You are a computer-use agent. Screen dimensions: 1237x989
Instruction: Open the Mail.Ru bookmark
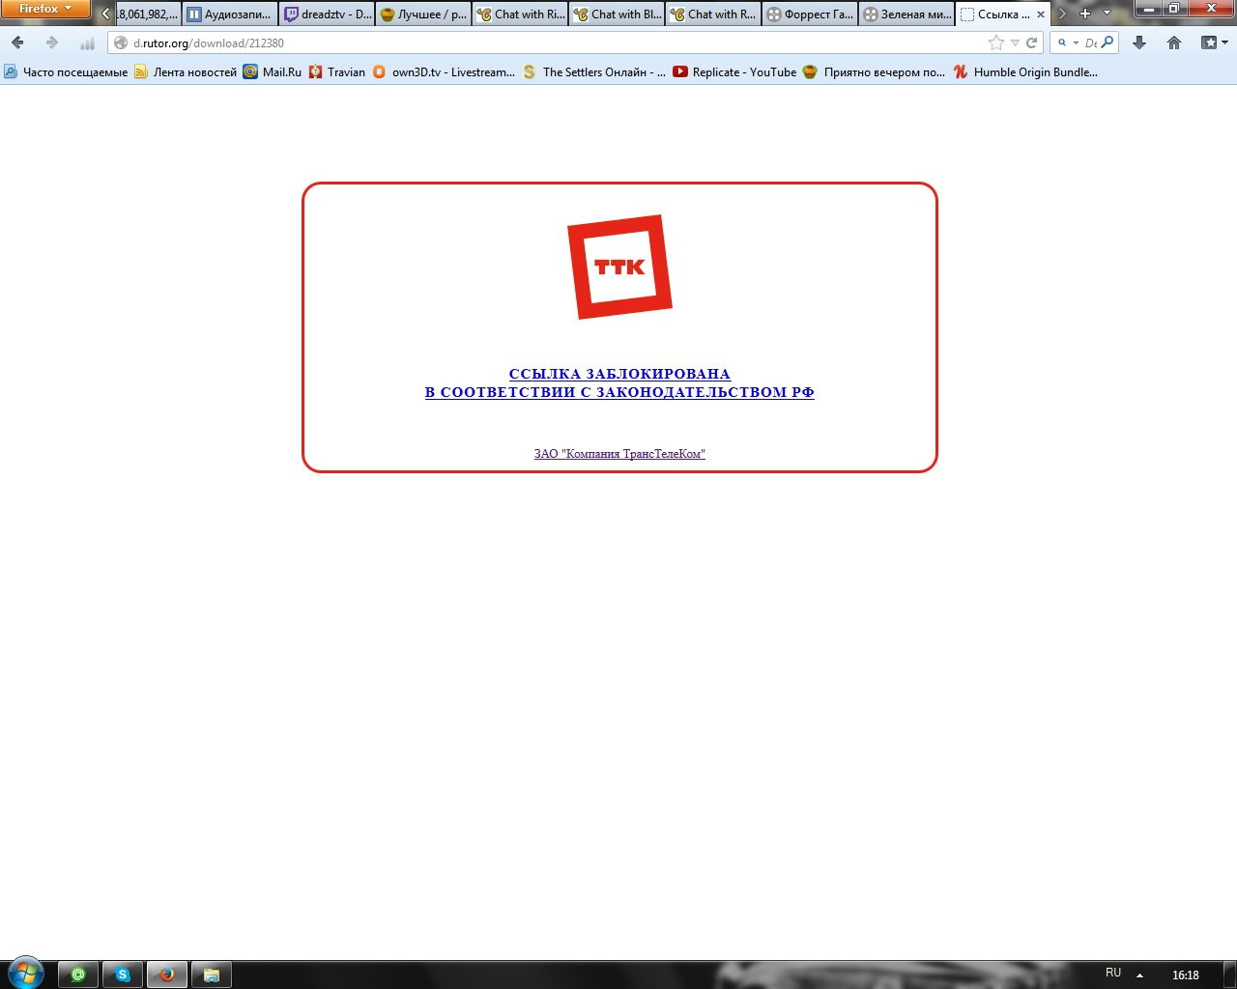[x=273, y=71]
